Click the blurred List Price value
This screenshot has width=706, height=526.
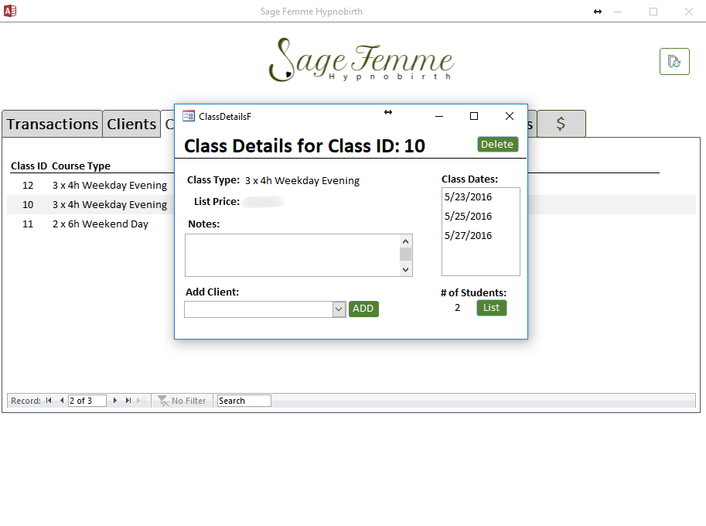click(264, 202)
